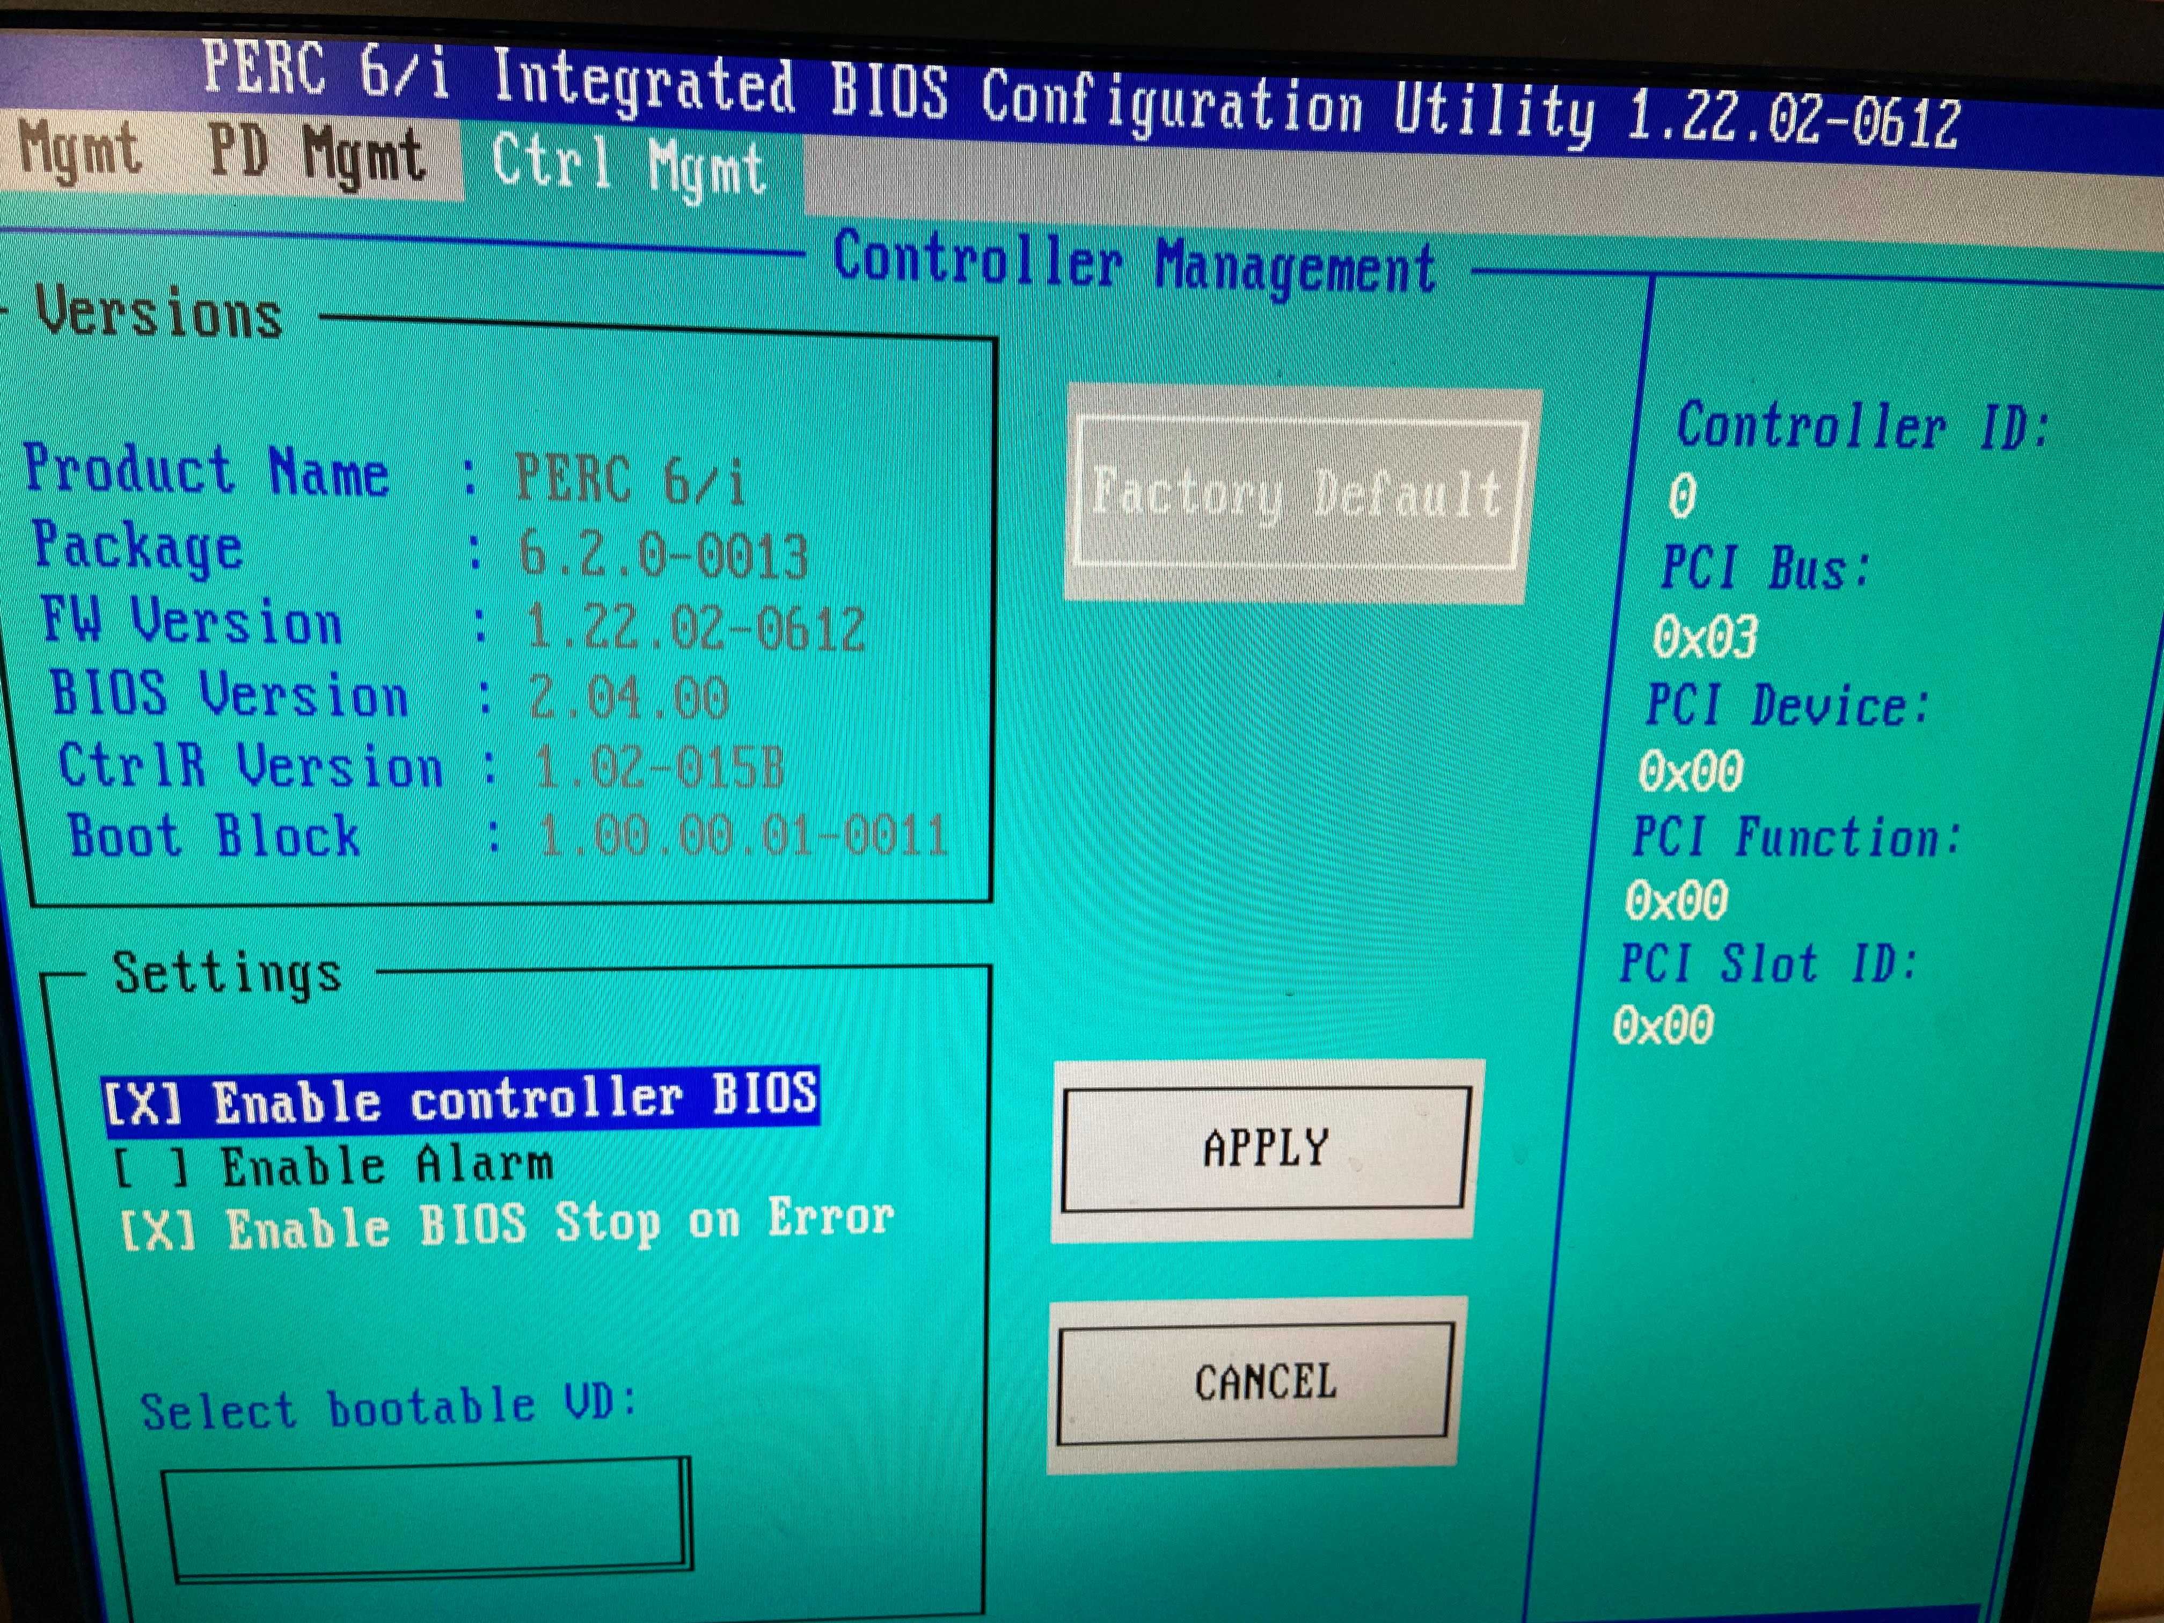Viewport: 2164px width, 1623px height.
Task: Click the 0x00 value under PCI Function
Action: 1676,900
